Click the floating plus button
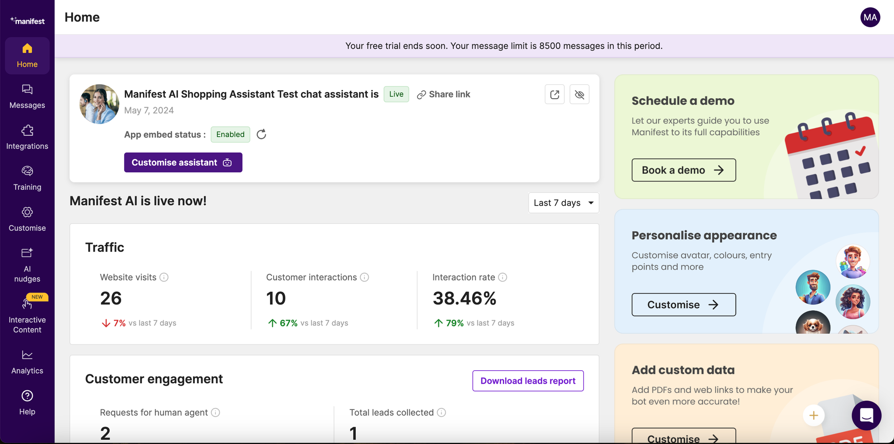Image resolution: width=894 pixels, height=444 pixels. click(x=814, y=415)
